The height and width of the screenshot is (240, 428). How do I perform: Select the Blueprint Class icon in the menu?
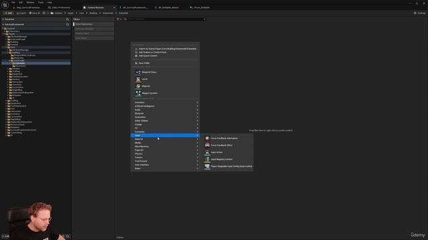138,72
